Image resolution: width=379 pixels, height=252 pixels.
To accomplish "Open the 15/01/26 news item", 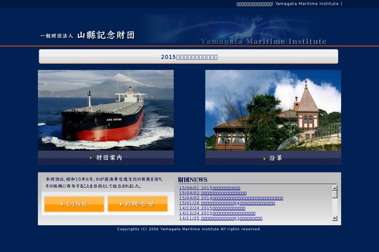I will 227,203.
